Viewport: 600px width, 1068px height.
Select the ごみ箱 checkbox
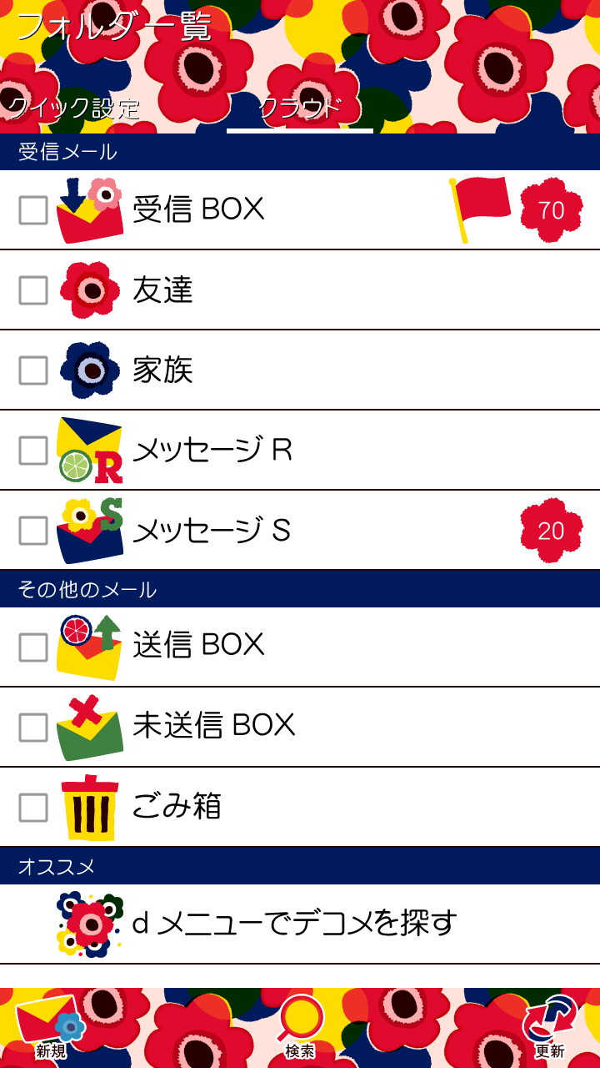[x=33, y=808]
